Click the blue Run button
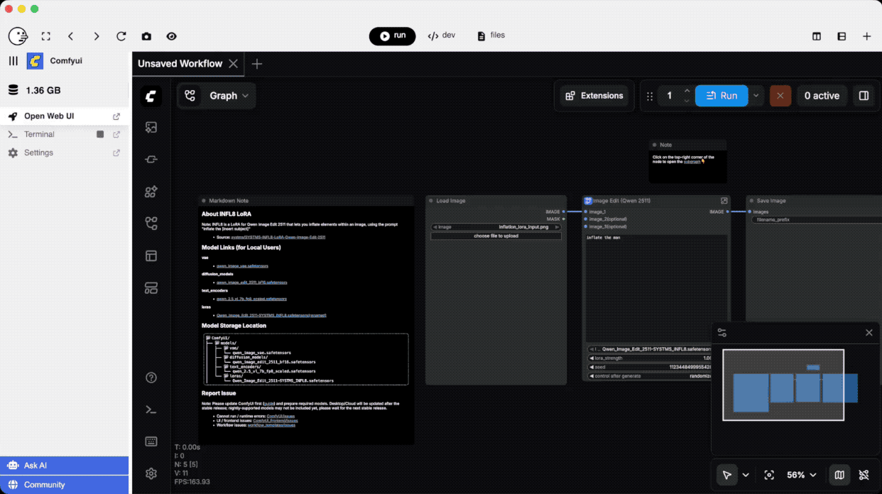882x494 pixels. [722, 95]
